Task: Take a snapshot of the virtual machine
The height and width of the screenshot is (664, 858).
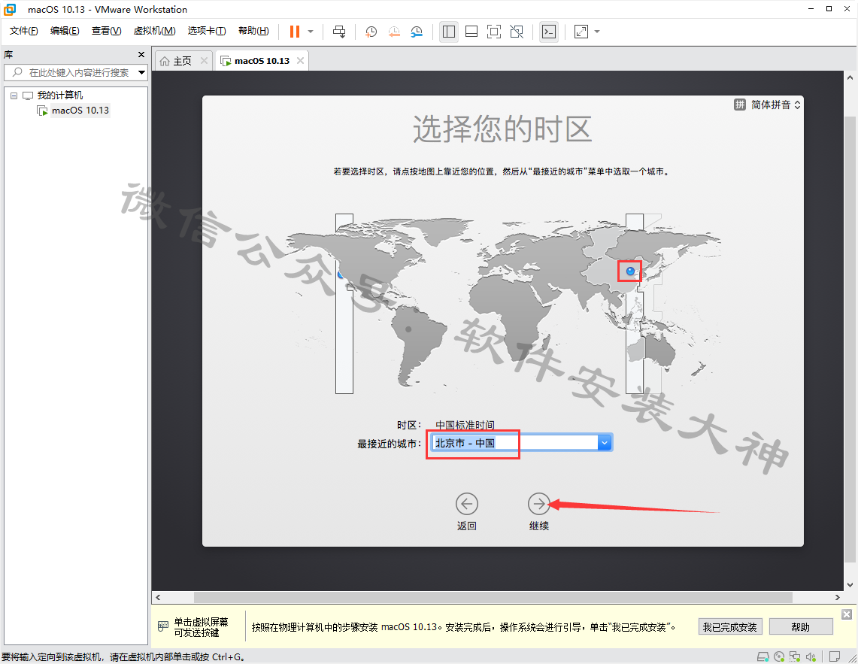Action: point(371,32)
